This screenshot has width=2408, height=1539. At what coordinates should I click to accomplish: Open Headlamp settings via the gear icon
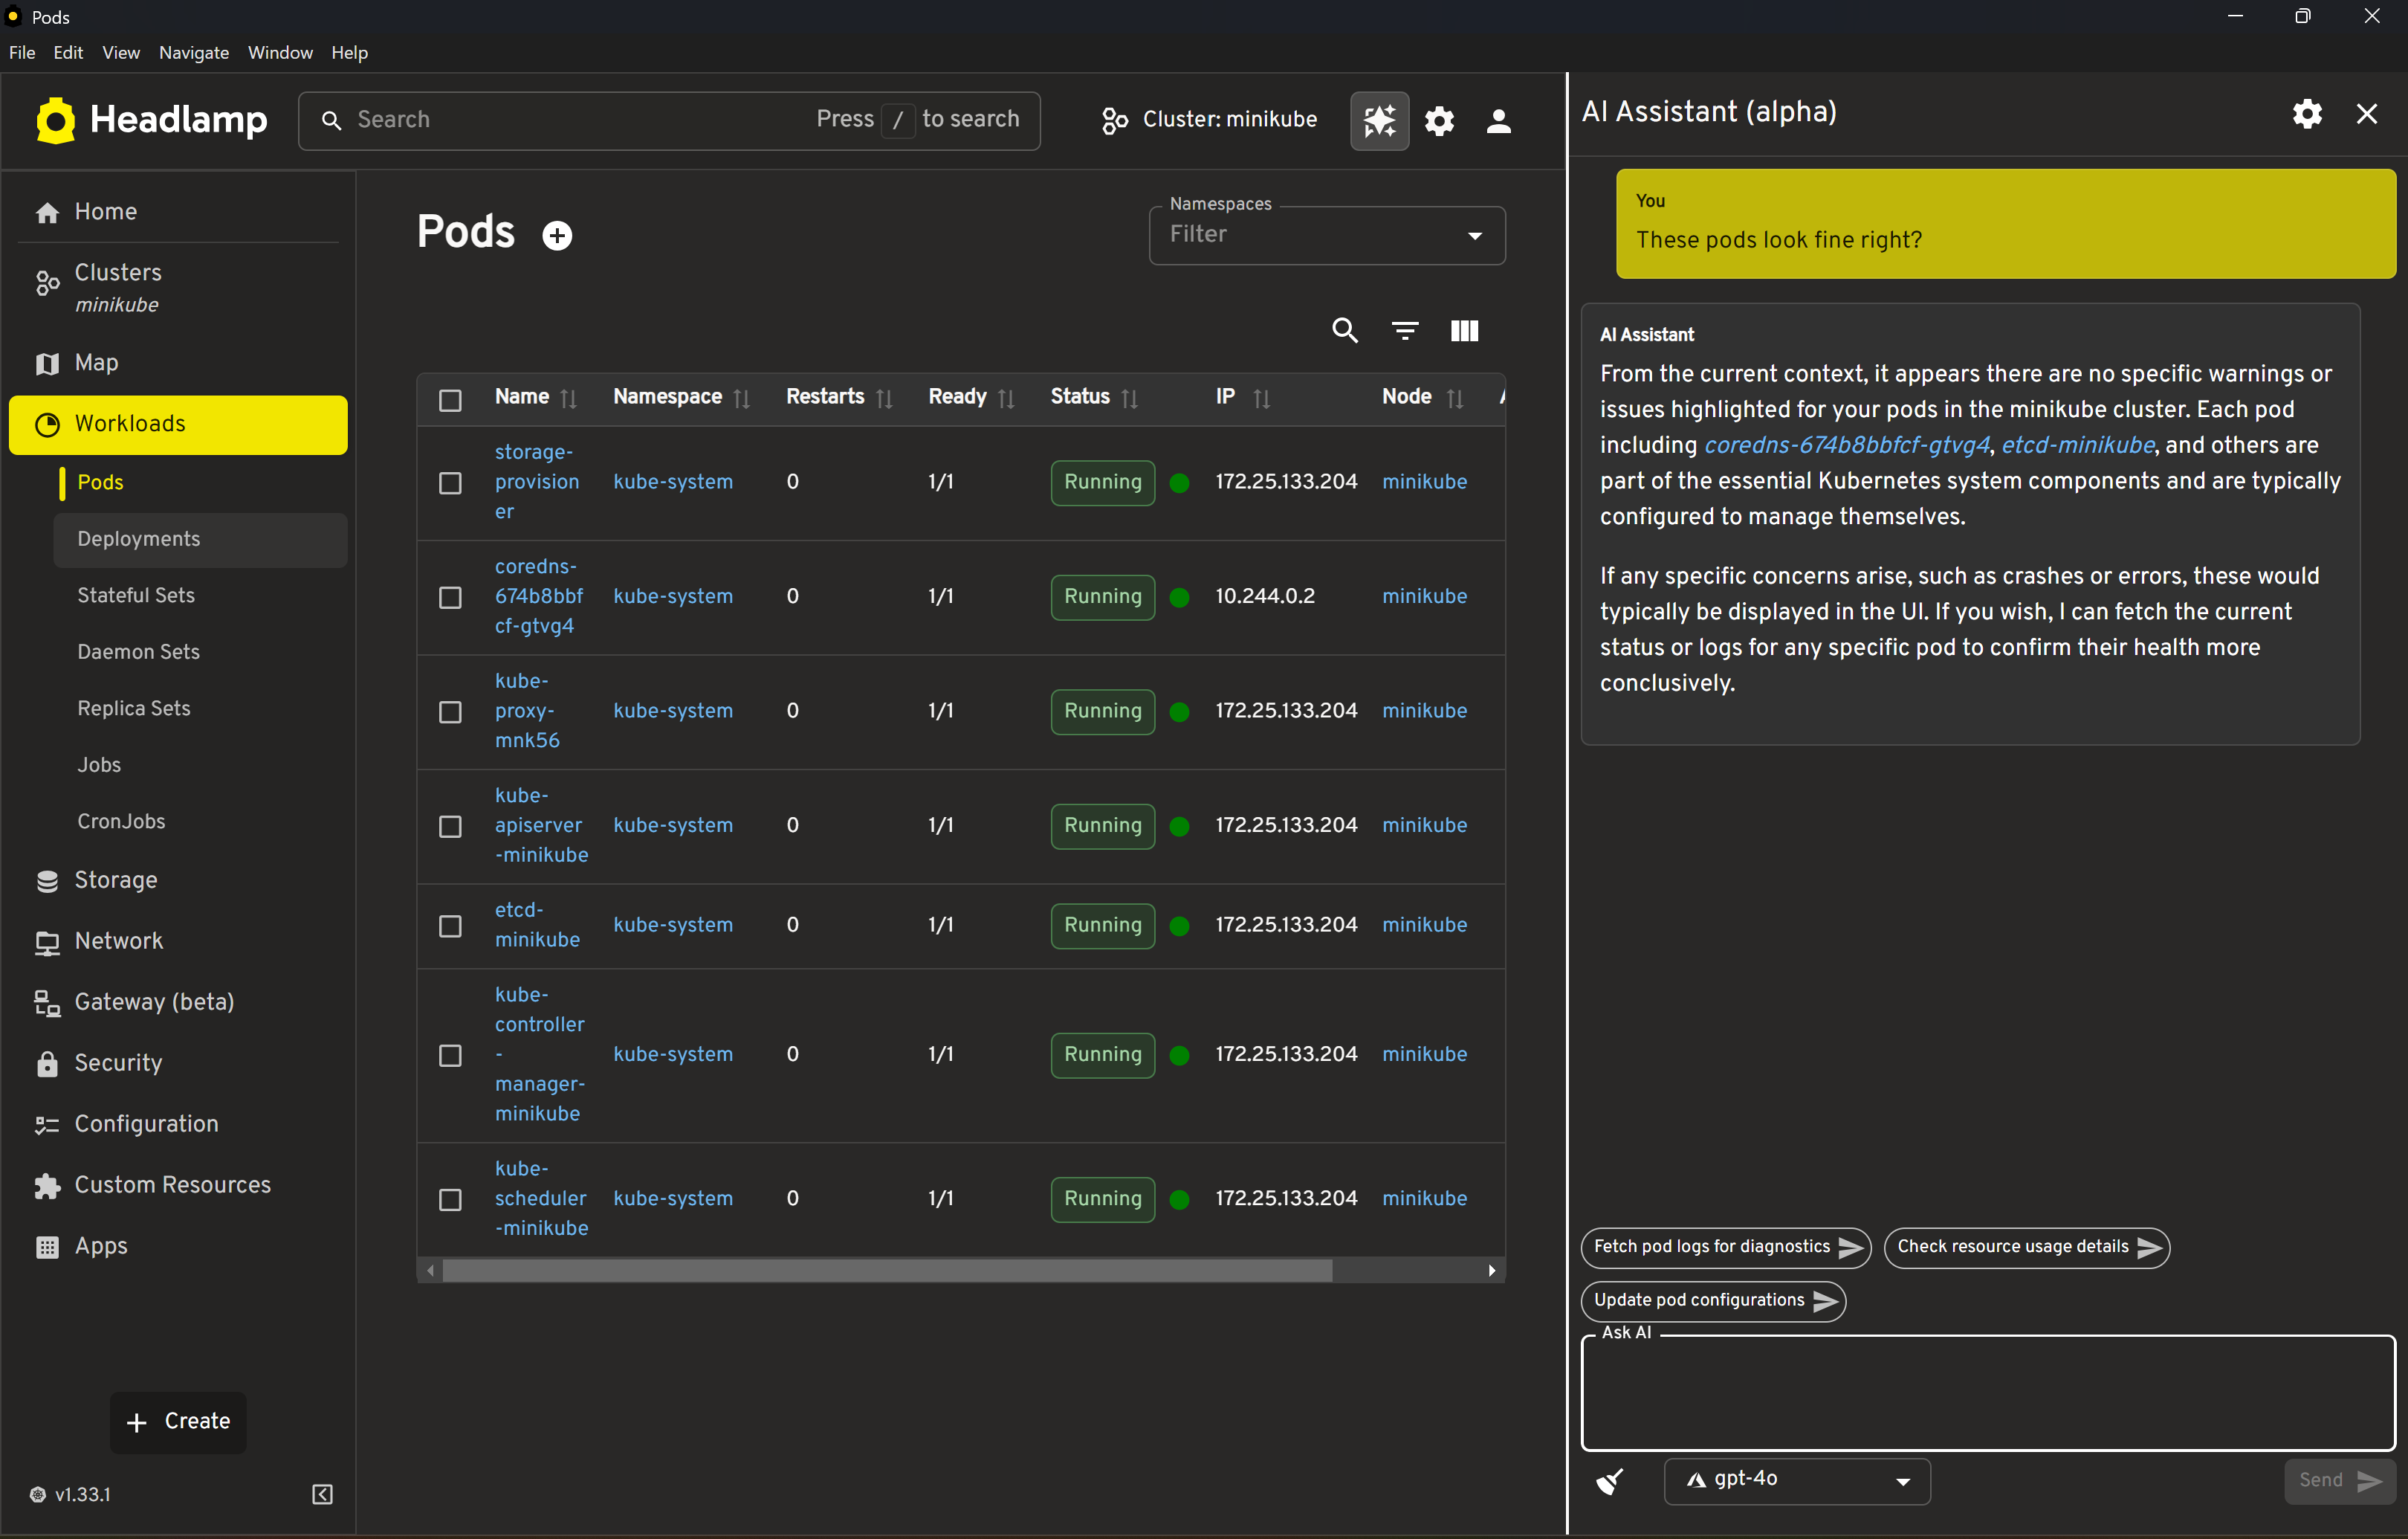1439,120
